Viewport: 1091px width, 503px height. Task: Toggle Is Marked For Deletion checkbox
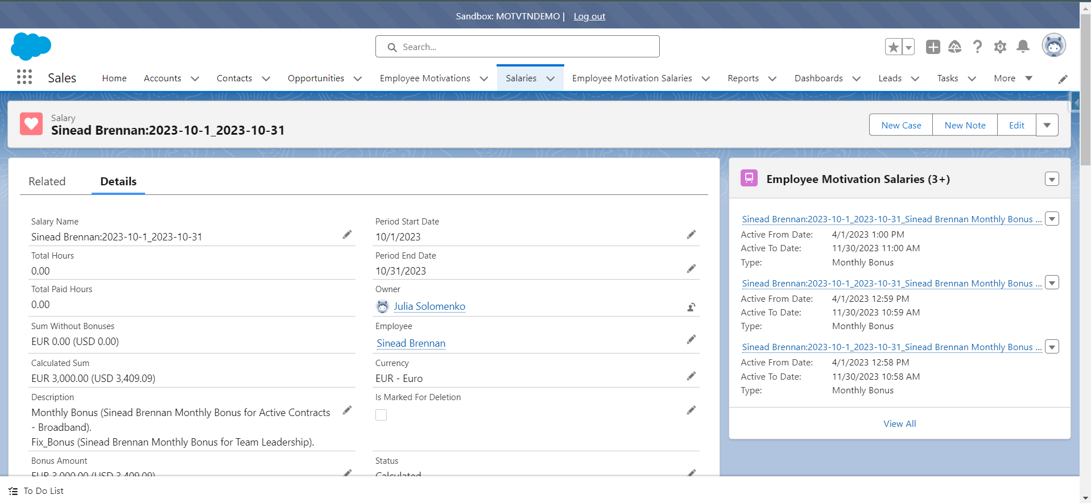point(381,415)
